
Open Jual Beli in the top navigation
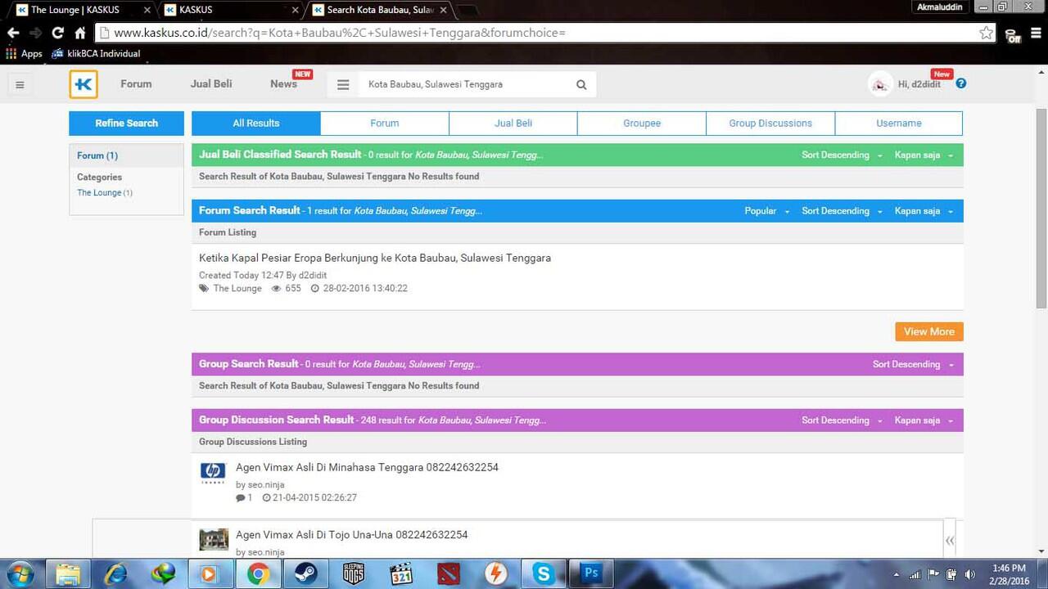211,83
